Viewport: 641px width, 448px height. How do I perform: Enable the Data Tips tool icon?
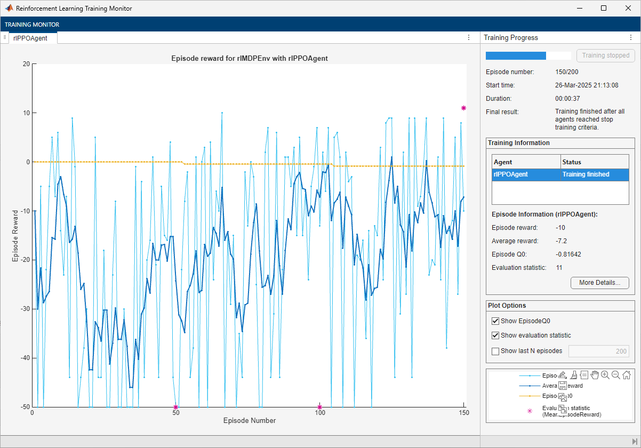(x=584, y=375)
